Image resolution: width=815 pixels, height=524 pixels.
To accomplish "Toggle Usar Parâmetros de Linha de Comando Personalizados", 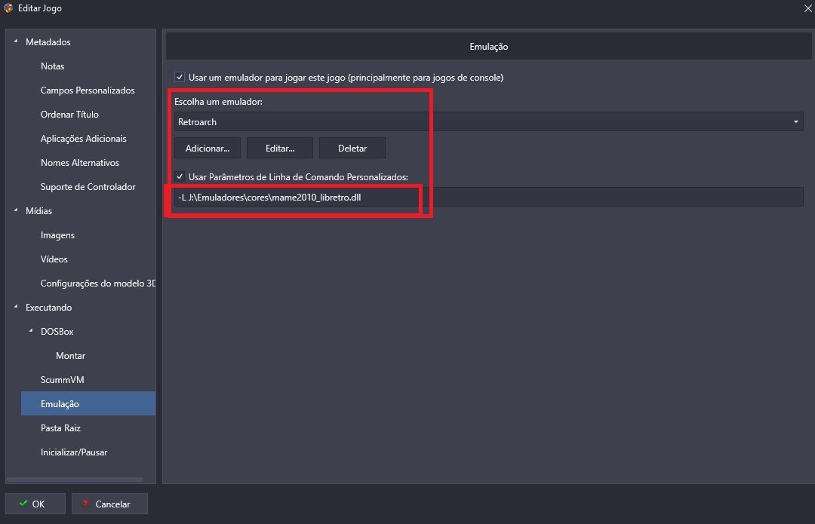I will pos(180,176).
